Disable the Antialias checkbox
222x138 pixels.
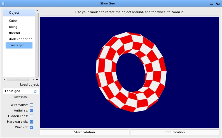point(32,111)
